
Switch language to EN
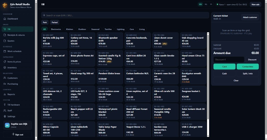pos(201,4)
